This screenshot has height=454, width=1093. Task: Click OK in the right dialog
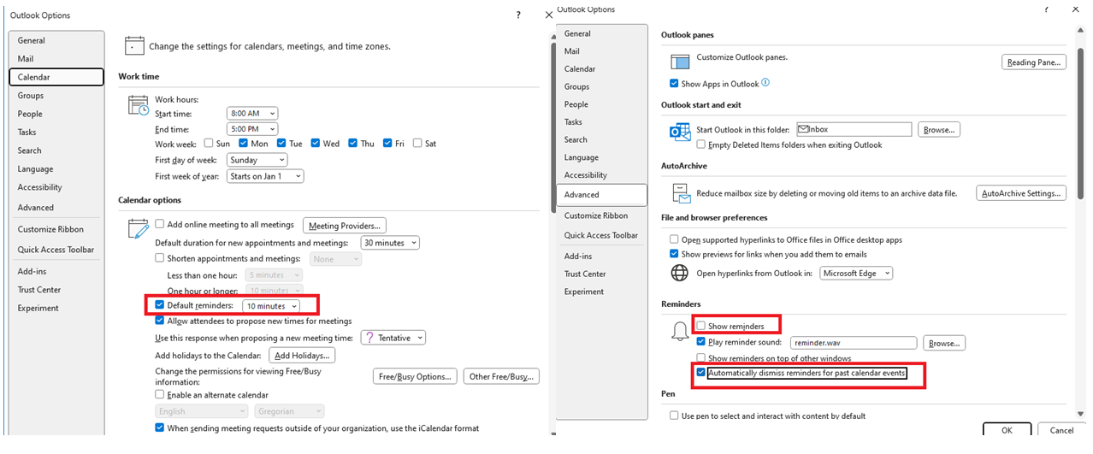coord(1007,430)
